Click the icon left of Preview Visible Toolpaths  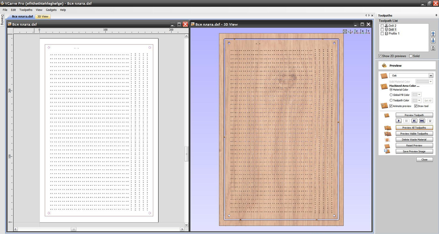388,134
